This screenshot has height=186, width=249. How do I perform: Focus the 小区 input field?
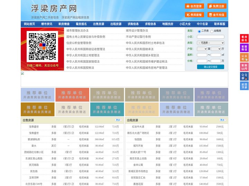[x=211, y=37]
